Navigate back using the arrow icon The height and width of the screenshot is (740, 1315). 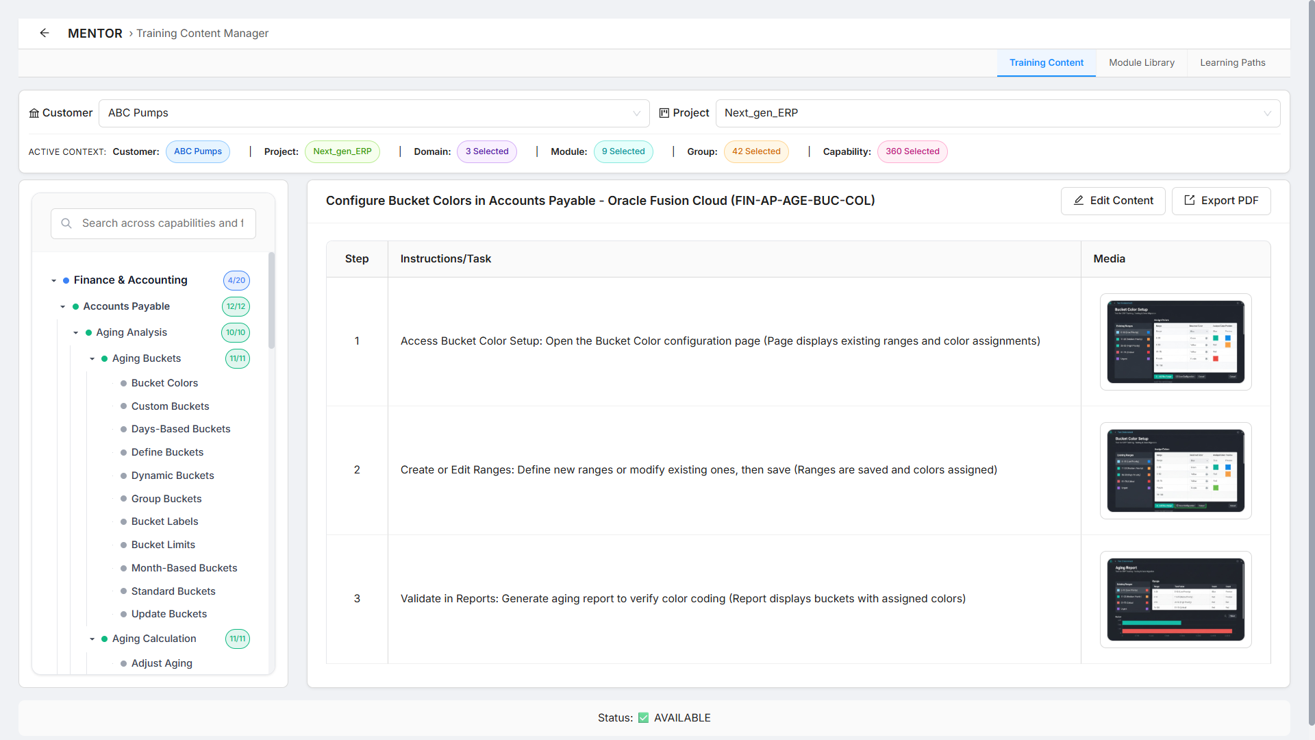pos(45,33)
